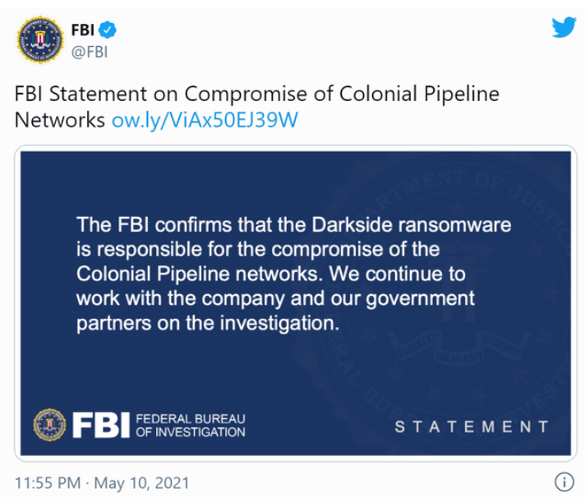Open the FBI display name
This screenshot has width=585, height=498.
click(x=82, y=30)
